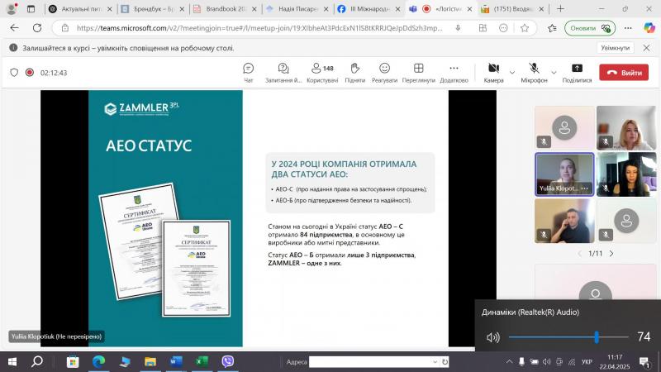Switch to Brandbook 20 browser tab
Screen dimensions: 661x372
pos(226,9)
